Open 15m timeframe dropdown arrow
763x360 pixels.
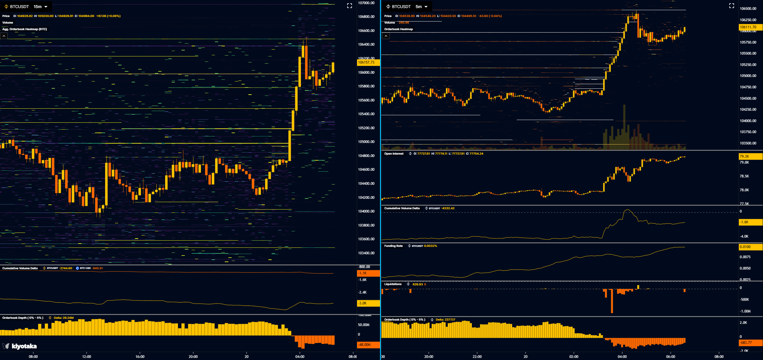tap(46, 7)
